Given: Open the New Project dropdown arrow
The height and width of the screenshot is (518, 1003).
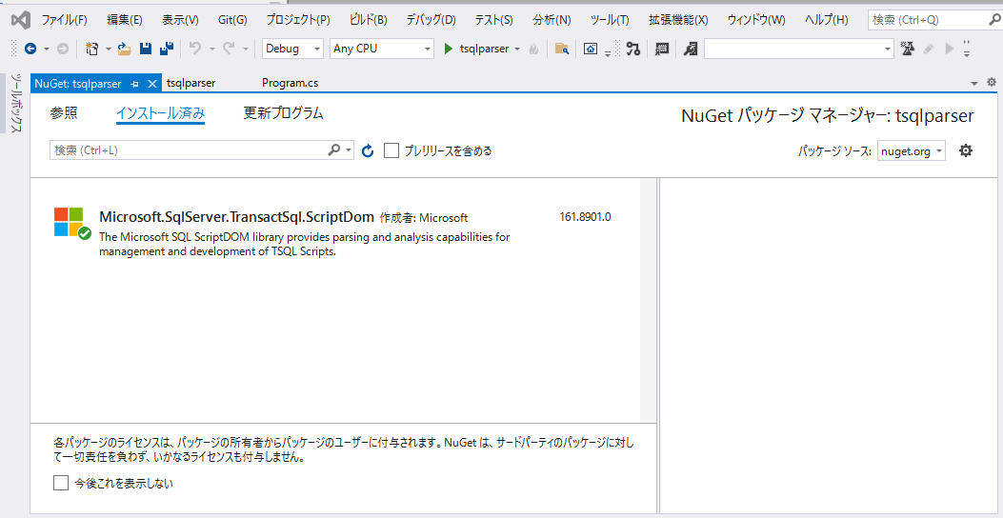Looking at the screenshot, I should pyautogui.click(x=108, y=49).
